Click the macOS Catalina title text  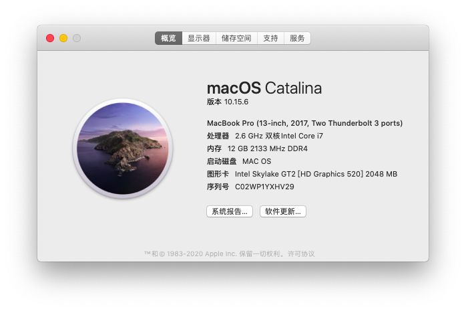[x=264, y=88]
